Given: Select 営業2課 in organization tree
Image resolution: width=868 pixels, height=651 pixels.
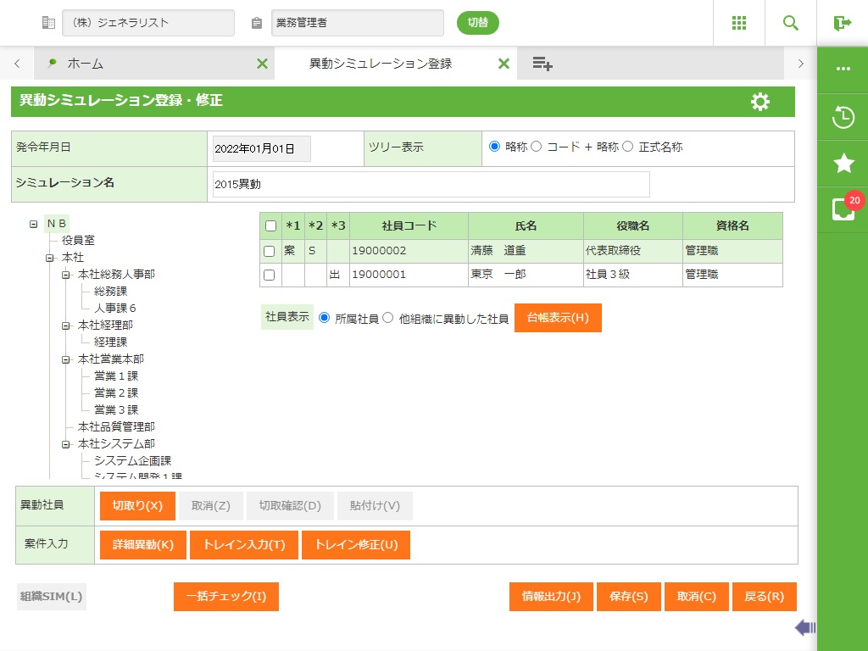Looking at the screenshot, I should point(116,392).
